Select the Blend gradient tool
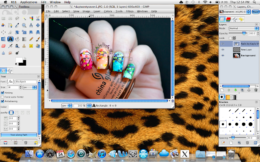 coord(24,39)
